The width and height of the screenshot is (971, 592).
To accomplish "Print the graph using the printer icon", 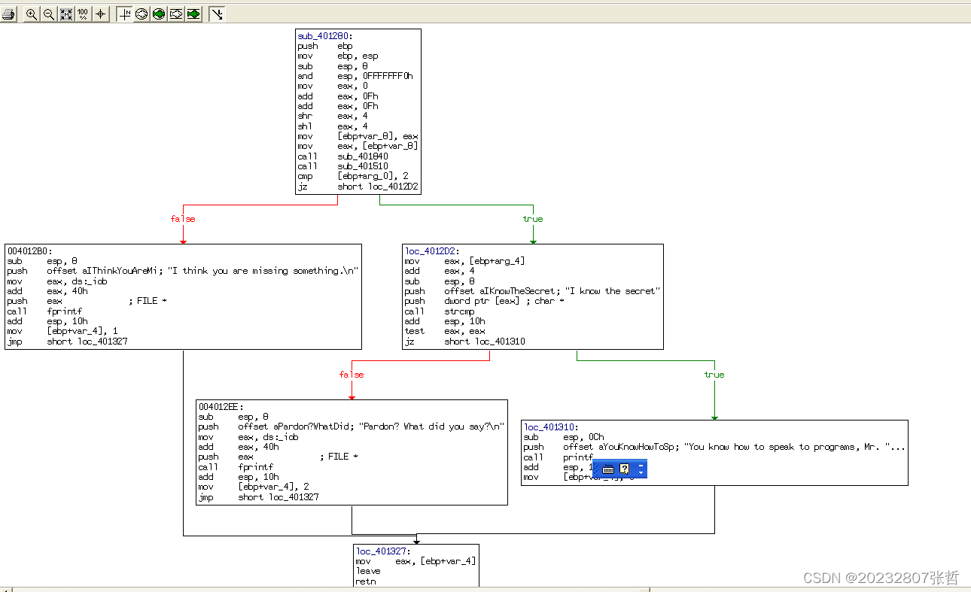I will [x=8, y=14].
